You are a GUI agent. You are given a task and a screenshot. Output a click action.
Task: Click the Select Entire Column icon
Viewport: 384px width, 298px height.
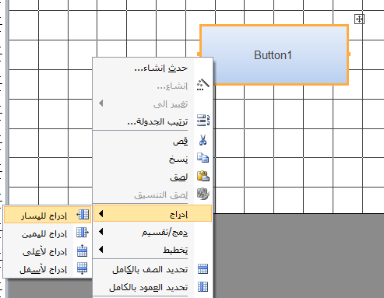[x=203, y=287]
